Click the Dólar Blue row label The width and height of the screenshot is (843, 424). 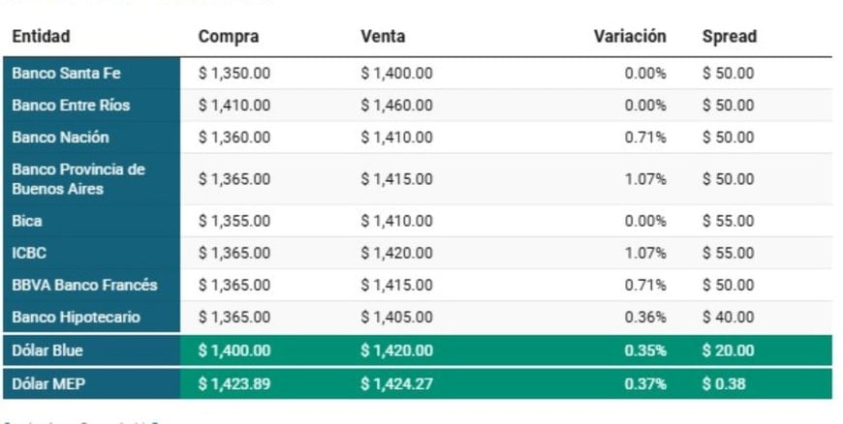(47, 350)
